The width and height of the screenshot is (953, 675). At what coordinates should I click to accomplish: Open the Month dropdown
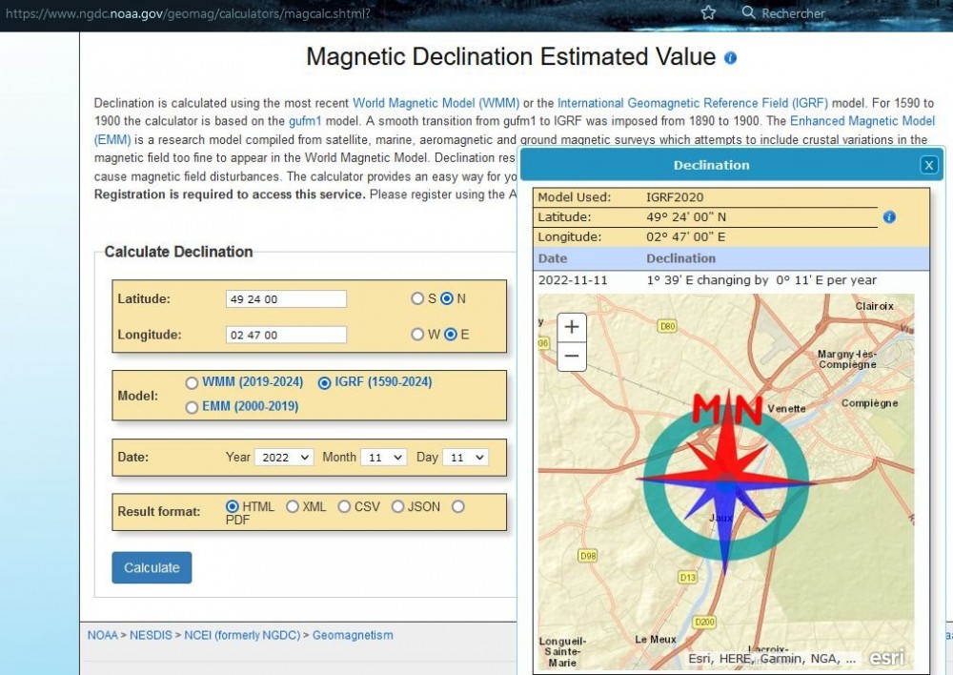click(383, 458)
